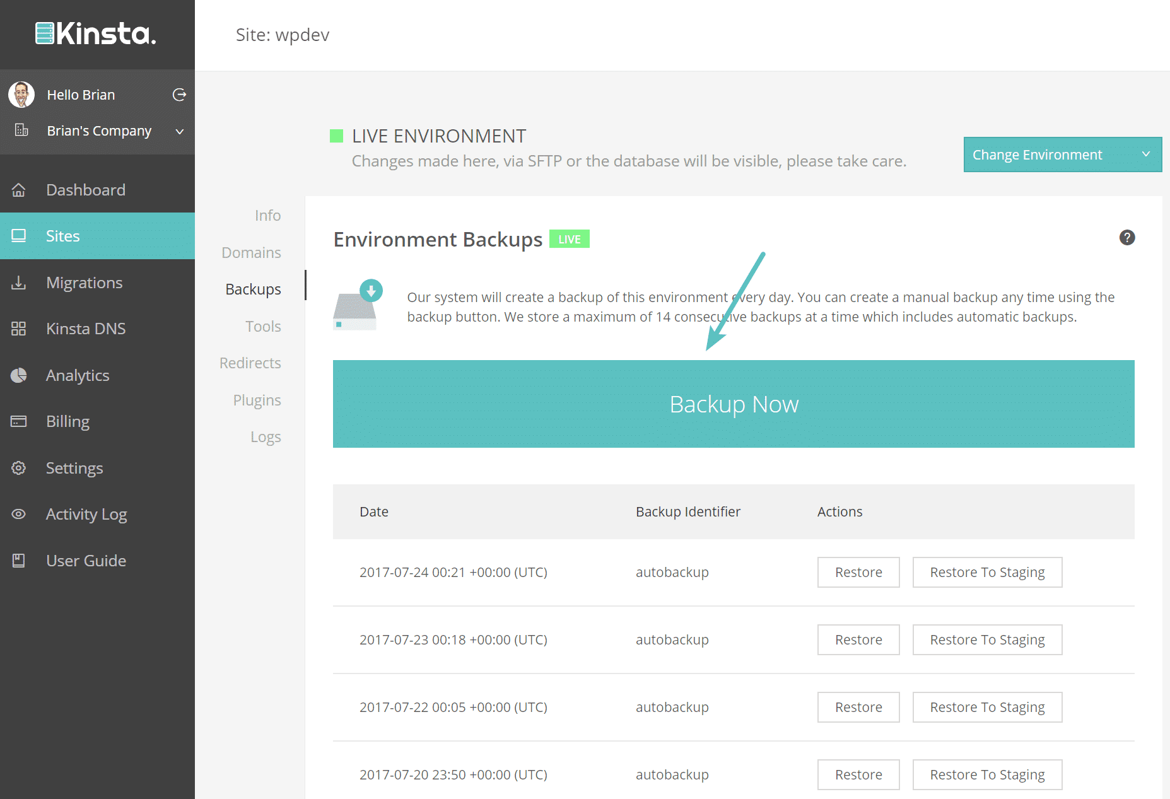Open Settings with the gear icon
The width and height of the screenshot is (1170, 799).
pos(19,467)
